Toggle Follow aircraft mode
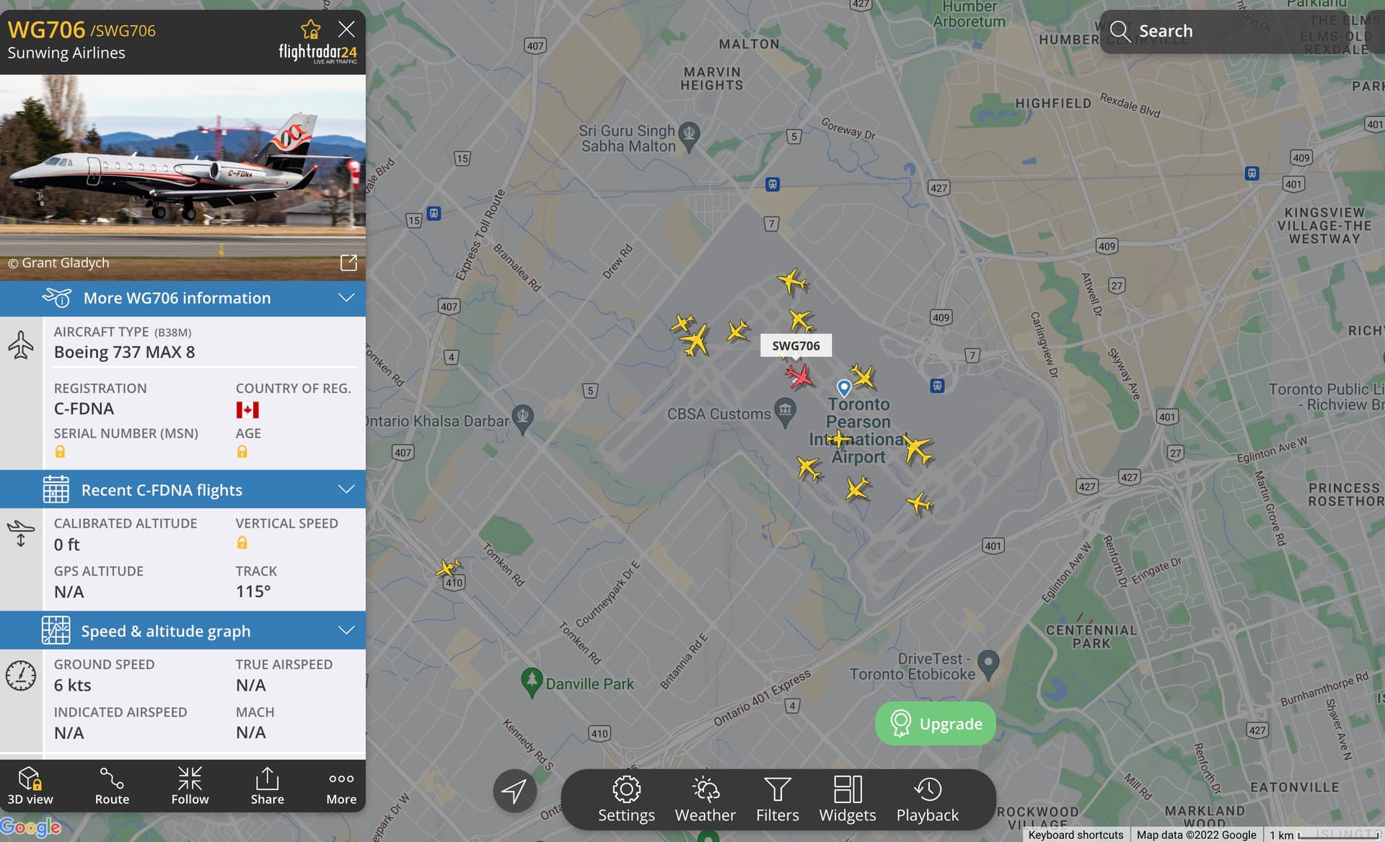 [x=190, y=786]
